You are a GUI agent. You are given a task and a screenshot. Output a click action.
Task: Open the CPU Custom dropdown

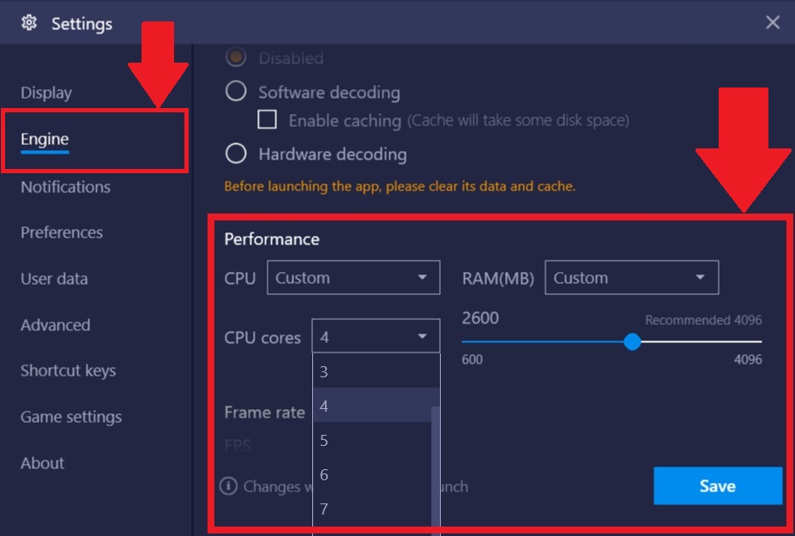click(353, 277)
